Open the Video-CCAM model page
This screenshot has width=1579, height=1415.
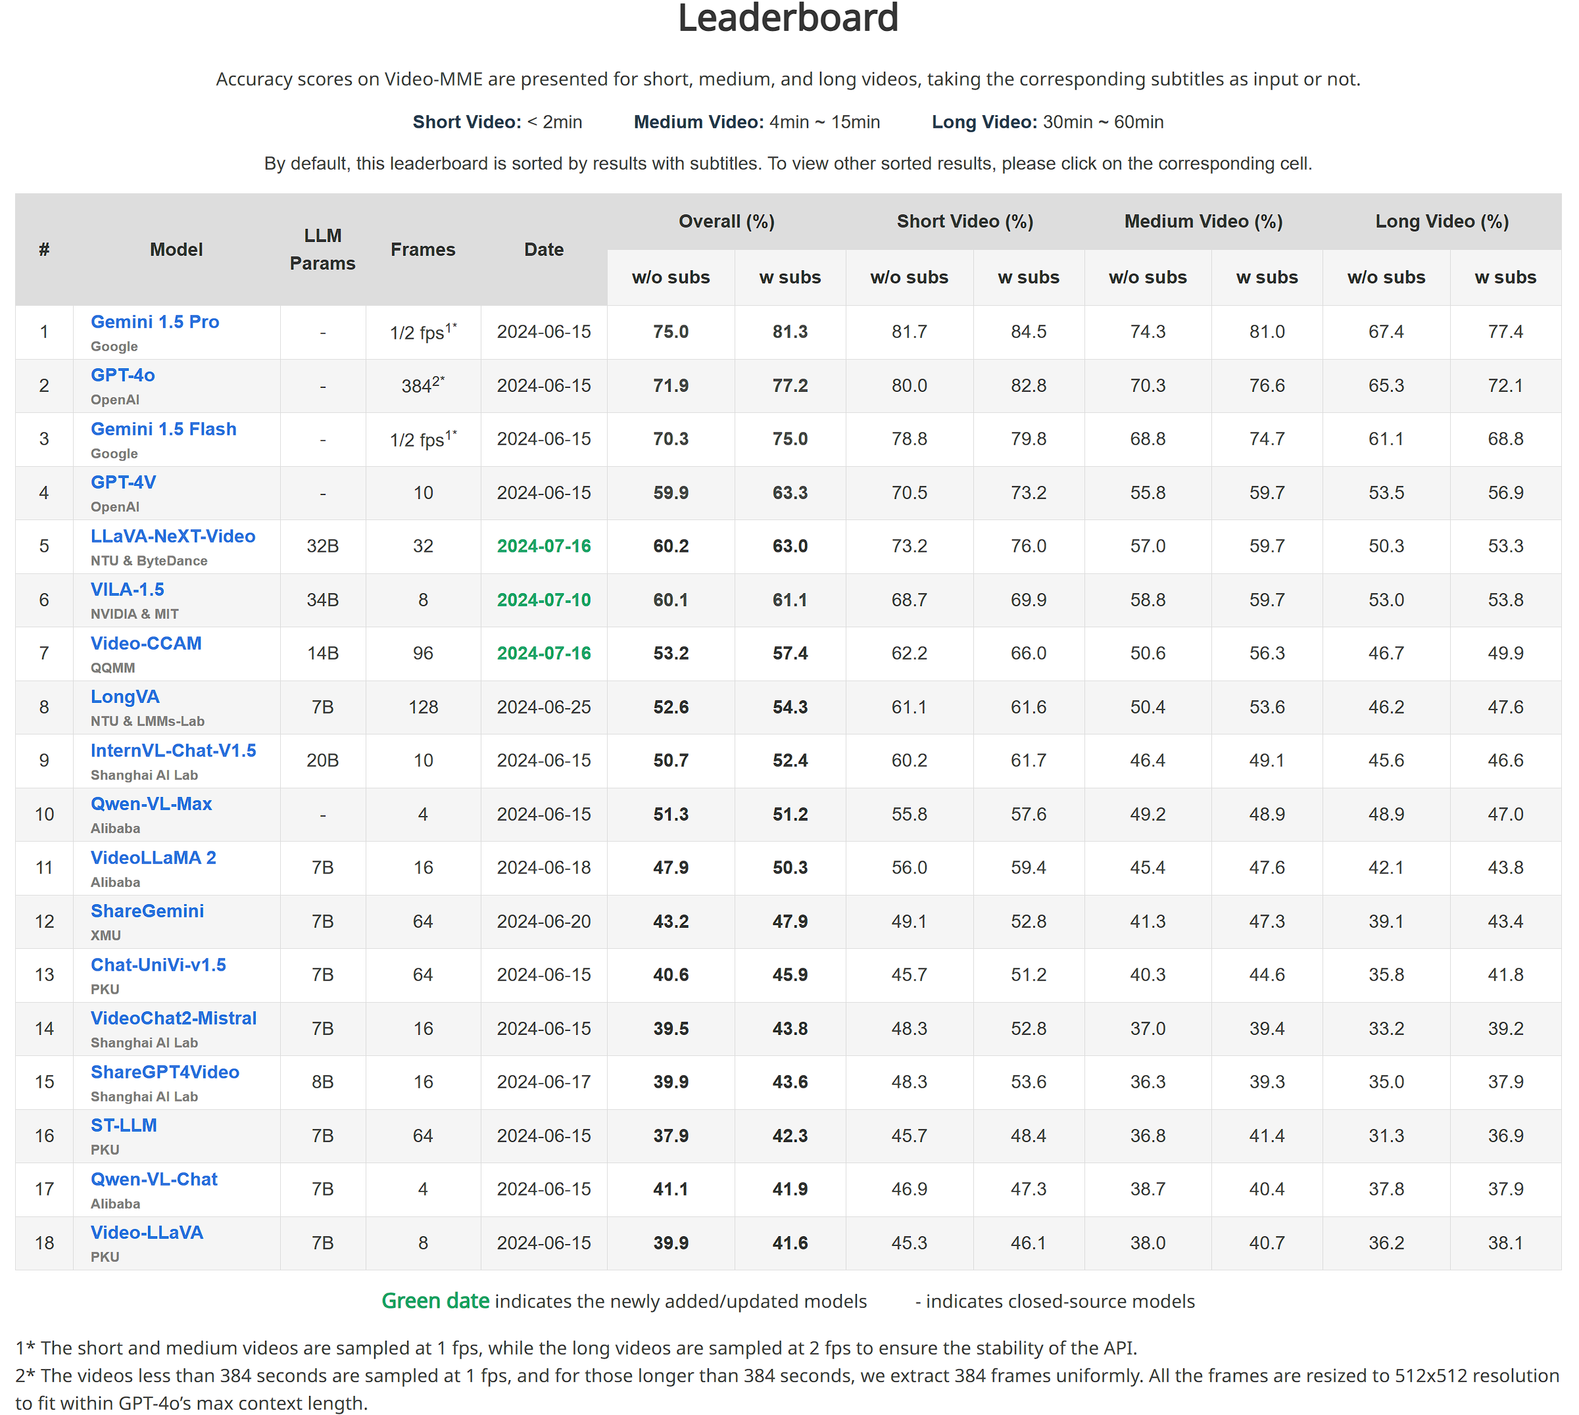tap(146, 644)
